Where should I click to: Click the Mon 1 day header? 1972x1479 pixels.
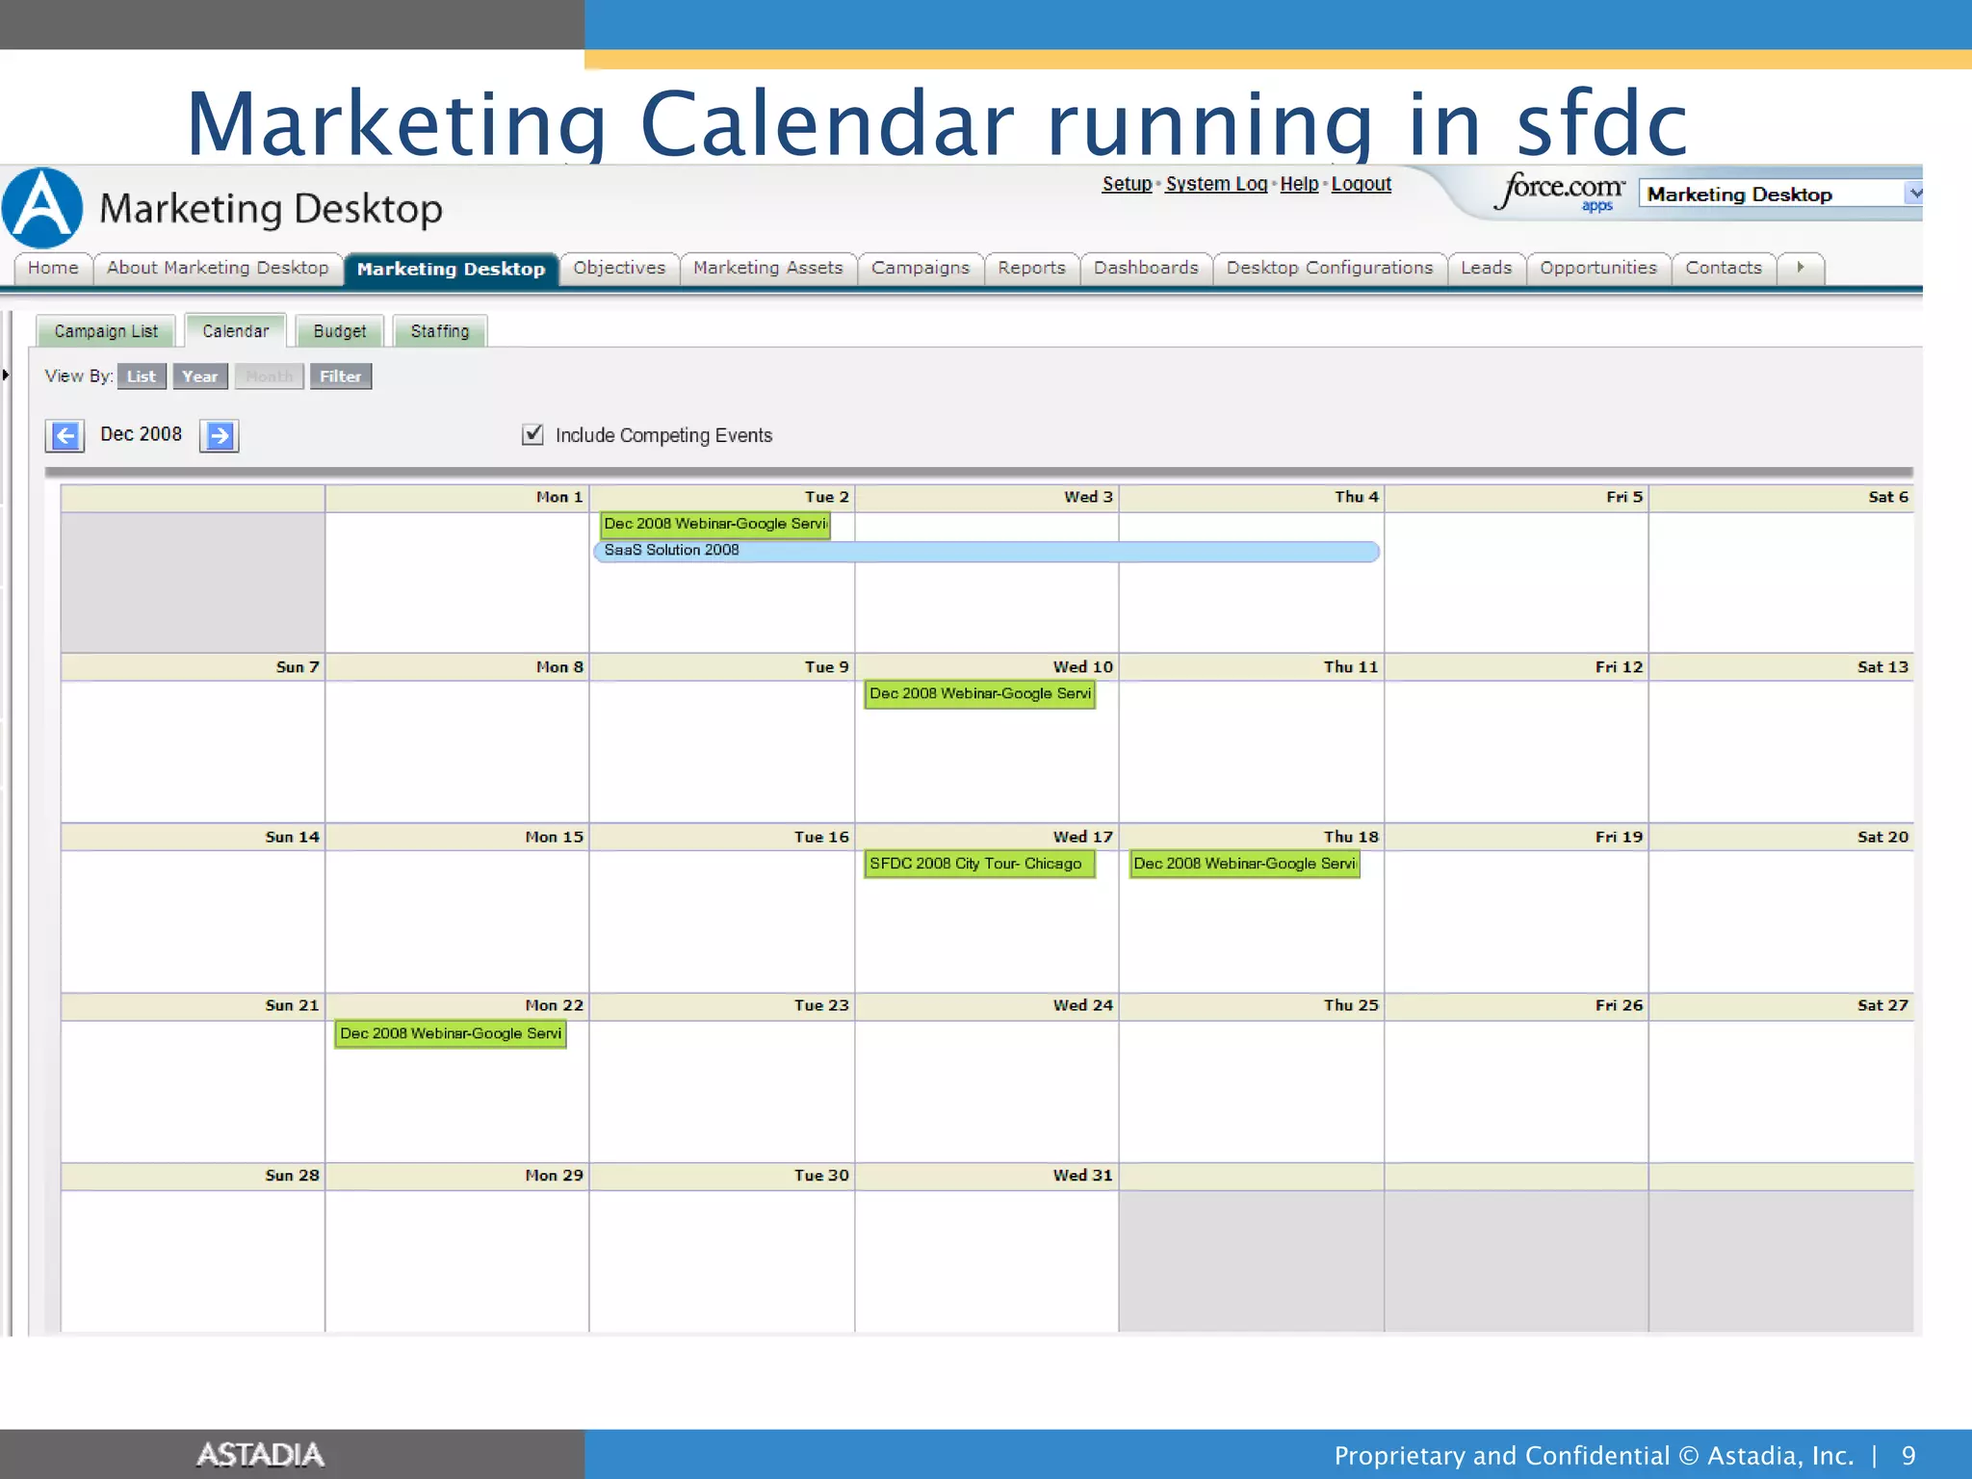pyautogui.click(x=457, y=498)
